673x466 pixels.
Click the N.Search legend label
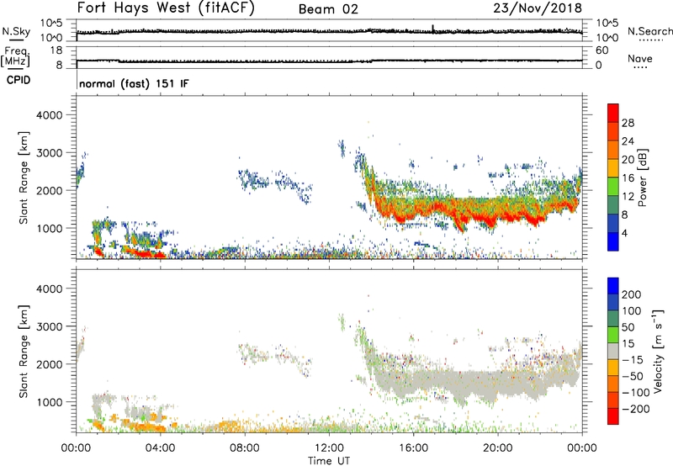pos(649,31)
